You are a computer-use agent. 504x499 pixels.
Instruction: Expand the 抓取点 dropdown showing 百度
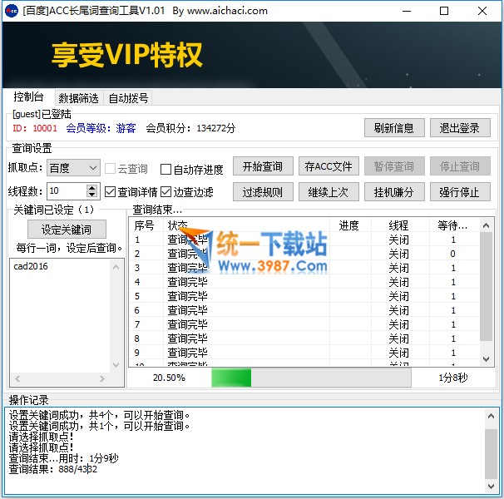click(92, 168)
